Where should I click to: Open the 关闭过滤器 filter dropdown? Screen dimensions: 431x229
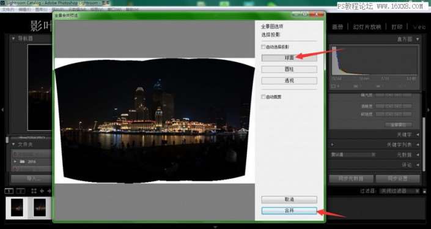(x=399, y=191)
